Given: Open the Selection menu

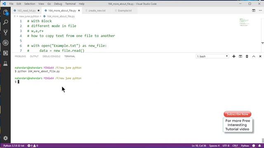Looking at the screenshot, I should [30, 4].
